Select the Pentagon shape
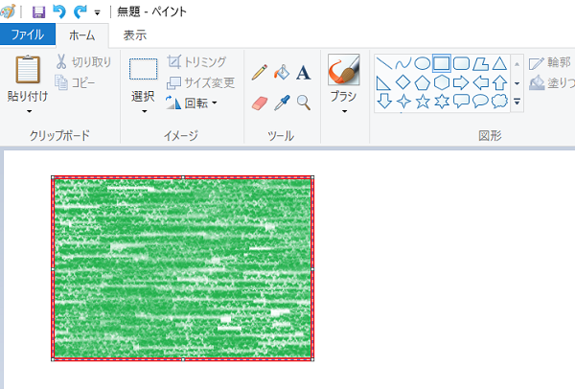The width and height of the screenshot is (575, 389). (423, 82)
